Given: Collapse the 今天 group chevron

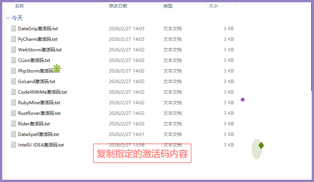Looking at the screenshot, I should click(x=8, y=18).
